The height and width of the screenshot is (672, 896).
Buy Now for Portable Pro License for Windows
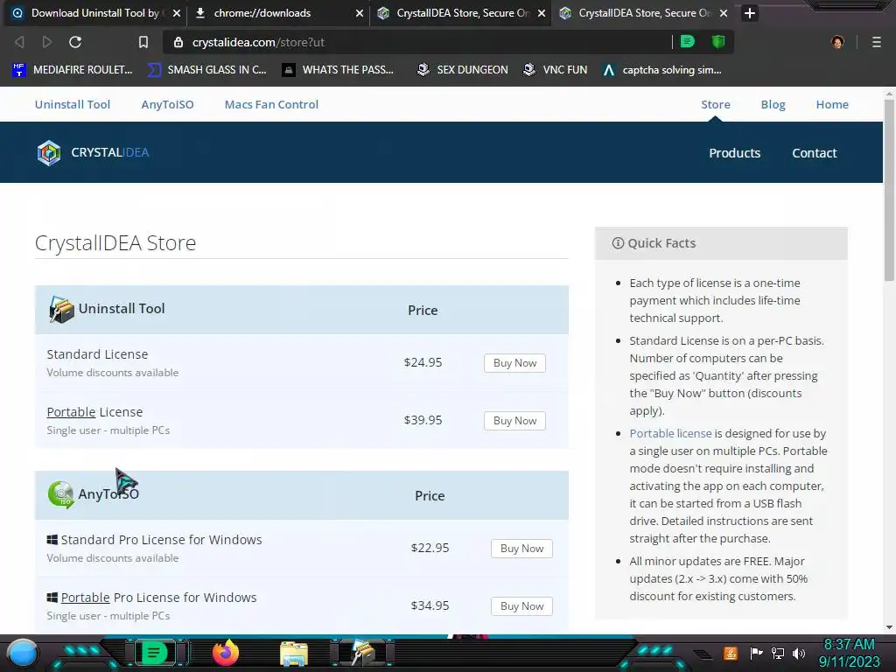[x=521, y=606]
